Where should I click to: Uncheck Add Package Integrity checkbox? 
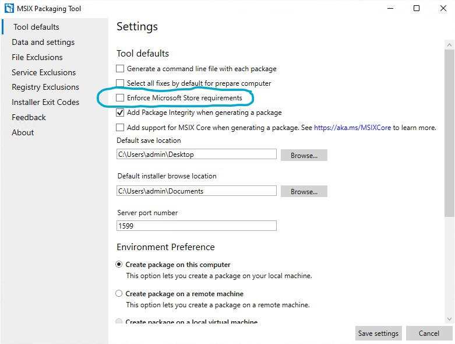pyautogui.click(x=120, y=113)
